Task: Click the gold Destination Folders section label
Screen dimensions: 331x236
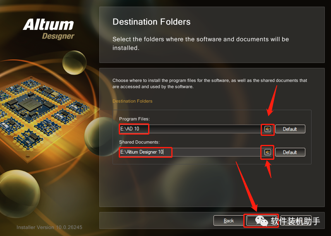Action: (x=132, y=101)
